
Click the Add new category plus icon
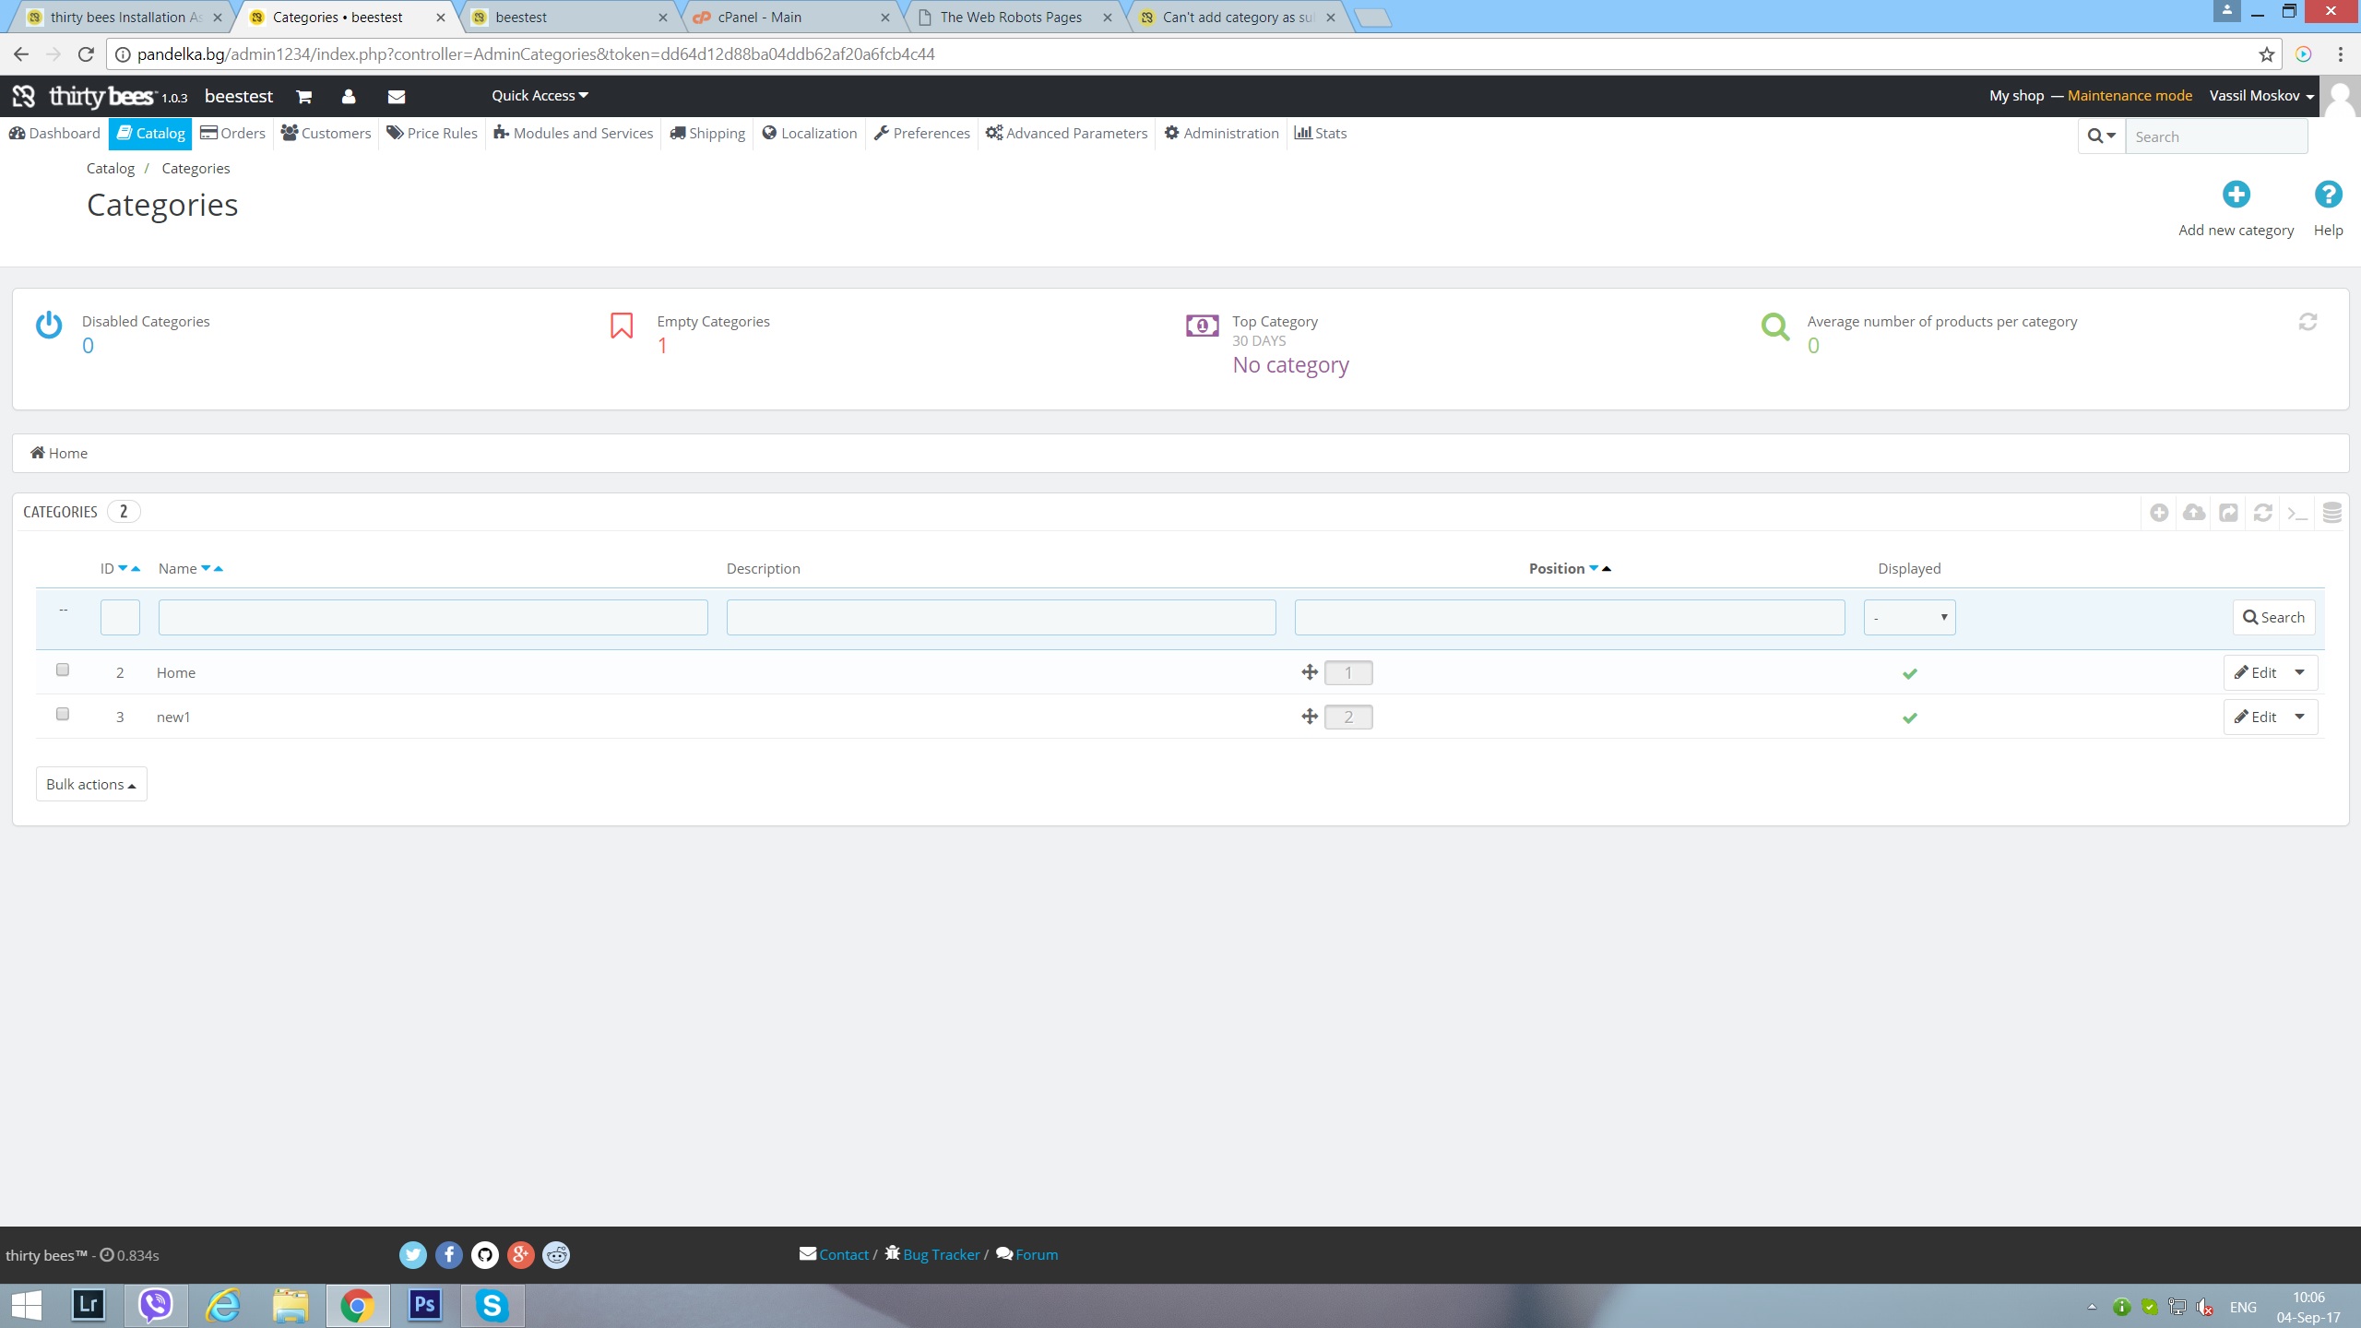2236,195
